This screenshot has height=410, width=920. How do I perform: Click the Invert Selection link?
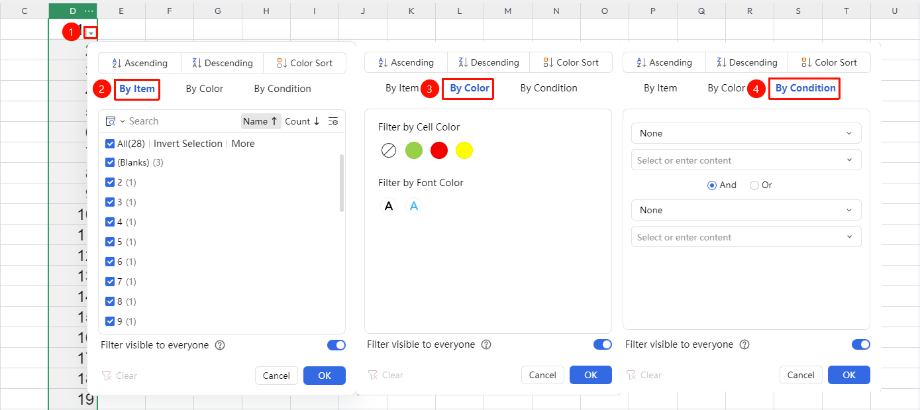(x=188, y=144)
